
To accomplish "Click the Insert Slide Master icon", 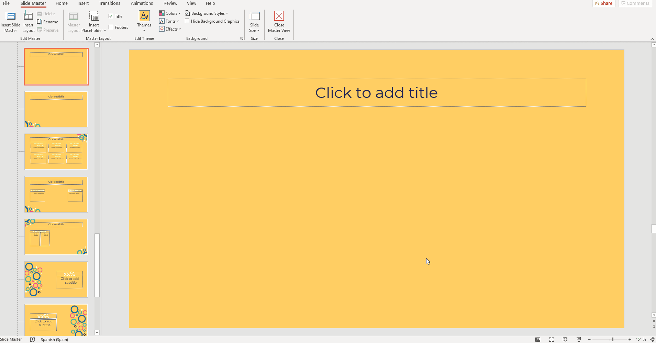I will point(11,16).
